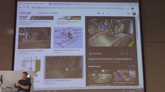Image resolution: width=165 pixels, height=92 pixels.
Task: Open more options in image preview panel
Action: tap(132, 54)
